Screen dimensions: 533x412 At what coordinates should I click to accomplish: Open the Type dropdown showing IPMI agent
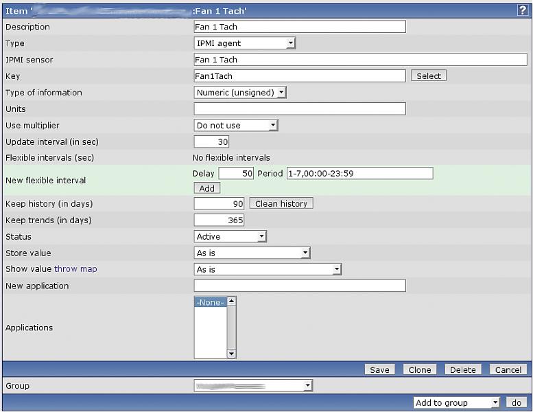tap(245, 43)
